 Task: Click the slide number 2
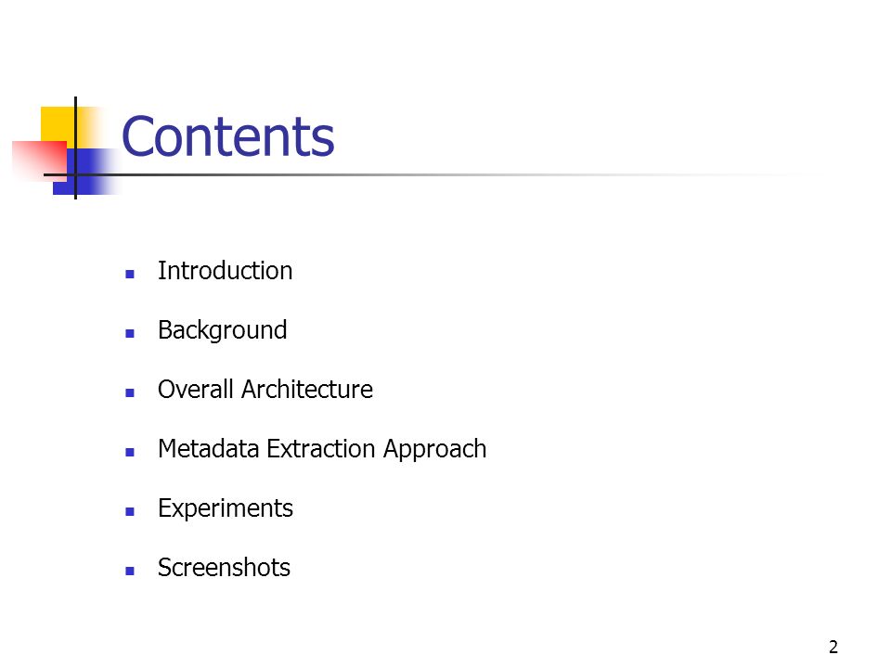[833, 647]
